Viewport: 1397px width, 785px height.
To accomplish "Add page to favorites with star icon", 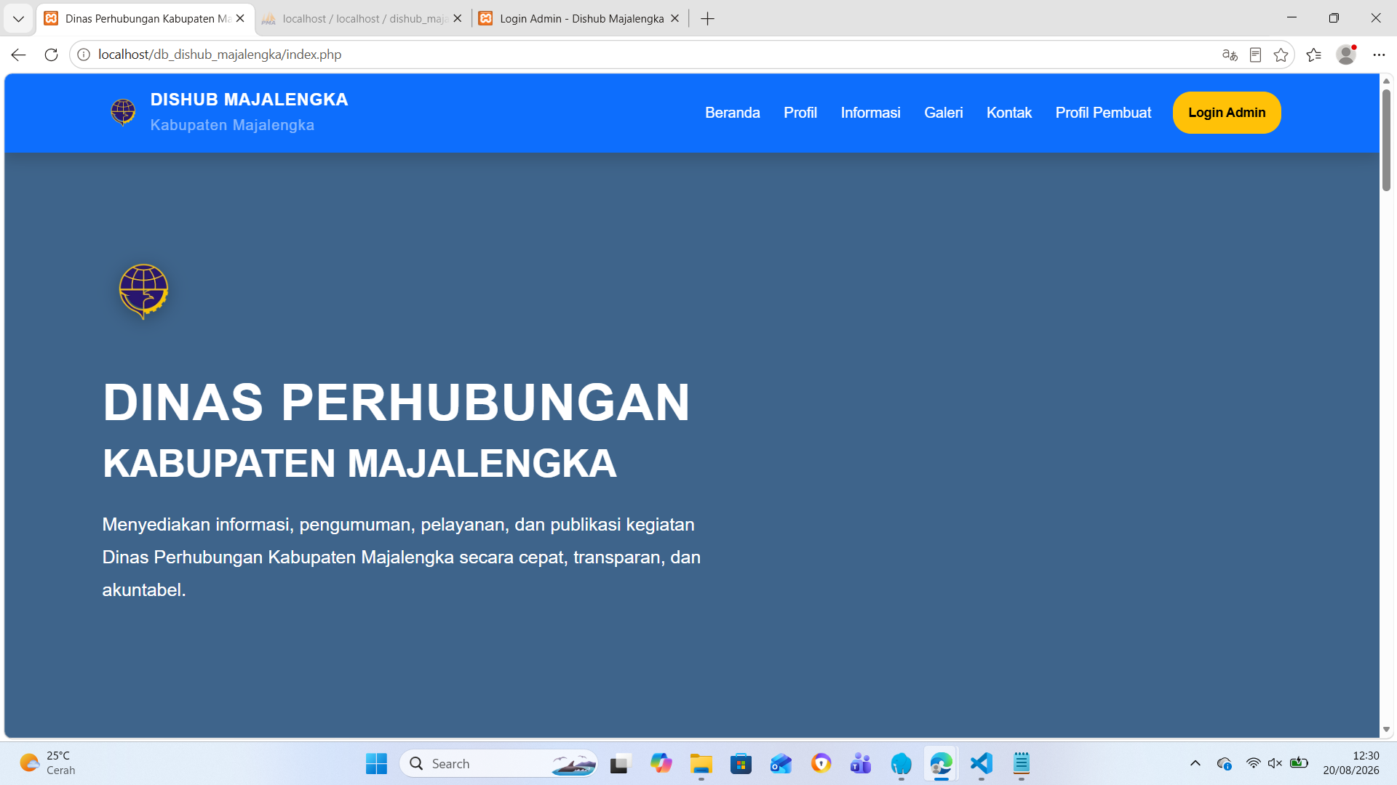I will click(x=1281, y=55).
